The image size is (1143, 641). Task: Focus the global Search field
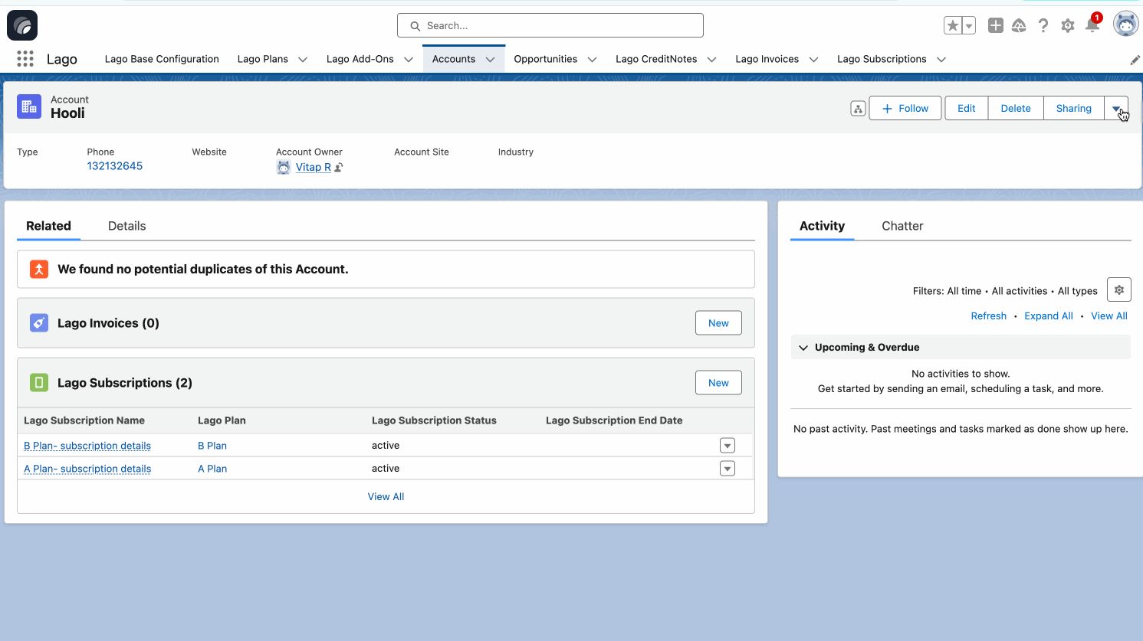pyautogui.click(x=550, y=25)
